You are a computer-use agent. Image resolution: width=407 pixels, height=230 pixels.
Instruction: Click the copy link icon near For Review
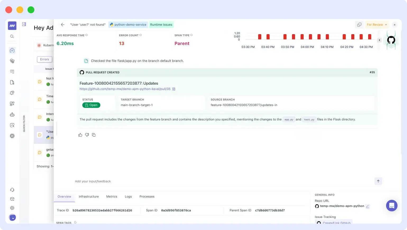tap(359, 25)
